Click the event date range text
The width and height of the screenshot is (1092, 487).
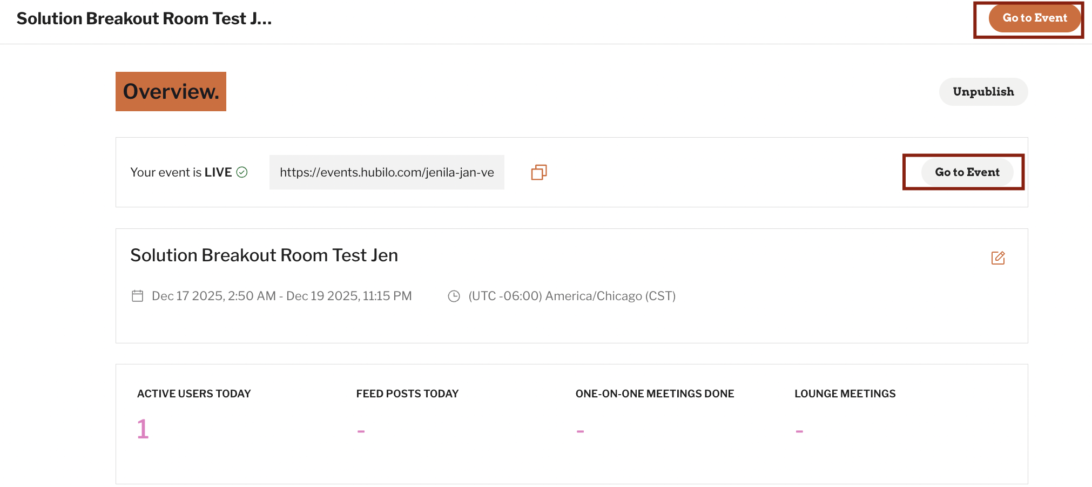[282, 296]
